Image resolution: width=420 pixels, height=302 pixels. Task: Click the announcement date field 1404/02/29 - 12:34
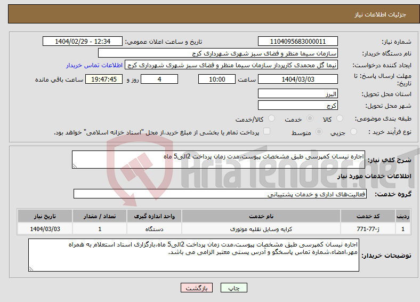(x=83, y=41)
